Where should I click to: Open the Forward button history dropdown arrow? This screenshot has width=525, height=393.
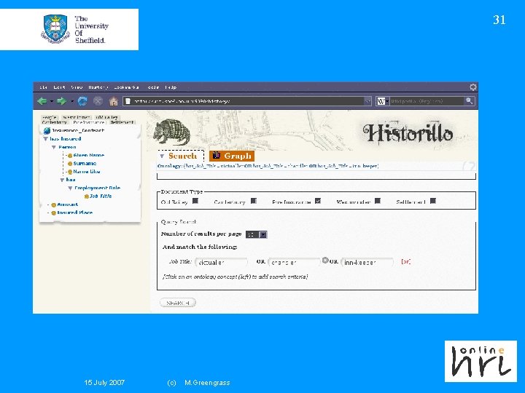(72, 101)
